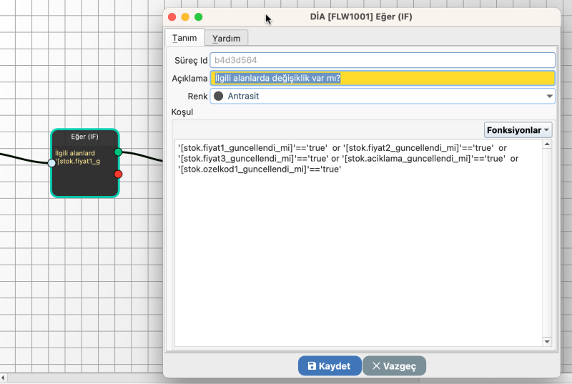This screenshot has height=384, width=572.
Task: Expand the Fonksiyonlar dropdown menu
Action: [518, 129]
